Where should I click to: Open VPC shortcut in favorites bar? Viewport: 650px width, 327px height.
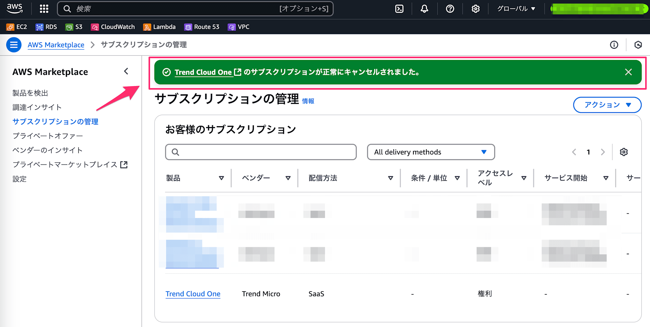(x=239, y=27)
